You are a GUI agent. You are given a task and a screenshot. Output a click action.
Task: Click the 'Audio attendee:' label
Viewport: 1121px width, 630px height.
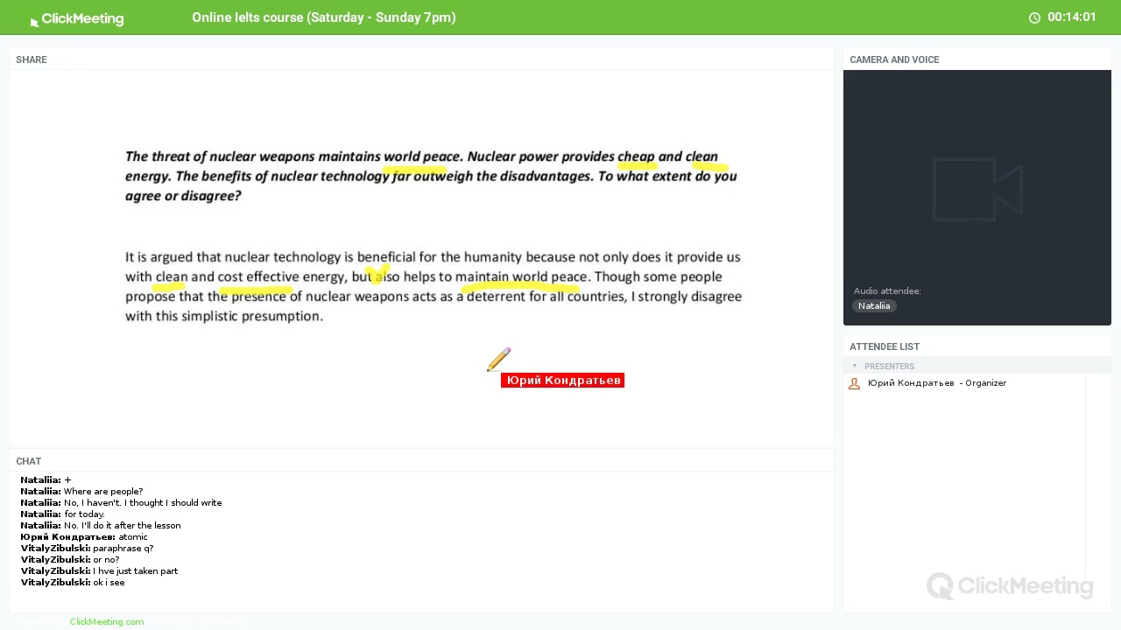pyautogui.click(x=887, y=290)
